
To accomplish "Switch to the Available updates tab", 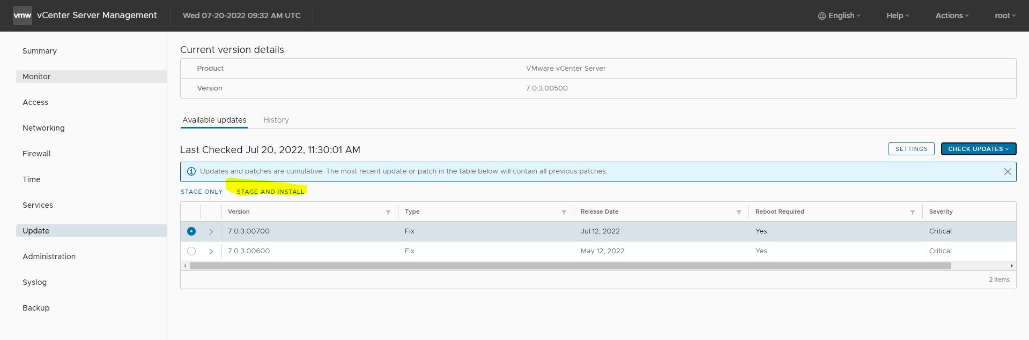I will click(214, 120).
